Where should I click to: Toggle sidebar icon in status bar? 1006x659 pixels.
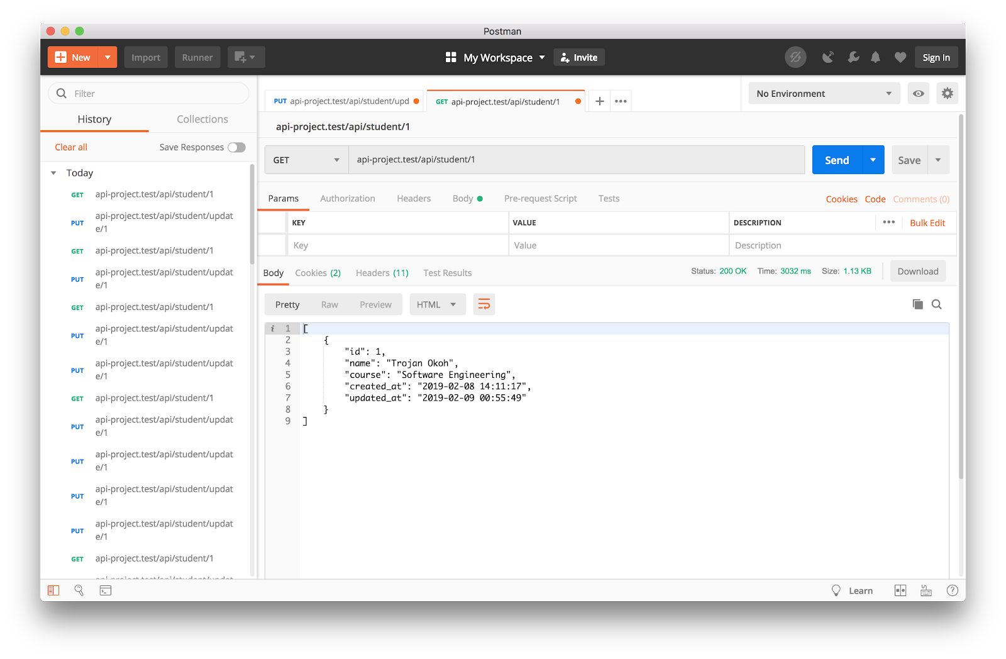53,590
